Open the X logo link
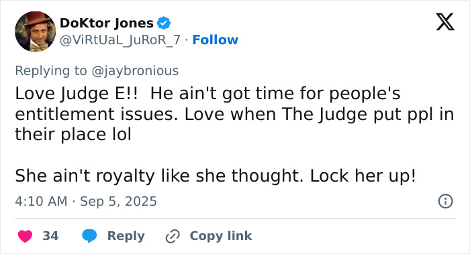 pyautogui.click(x=445, y=22)
